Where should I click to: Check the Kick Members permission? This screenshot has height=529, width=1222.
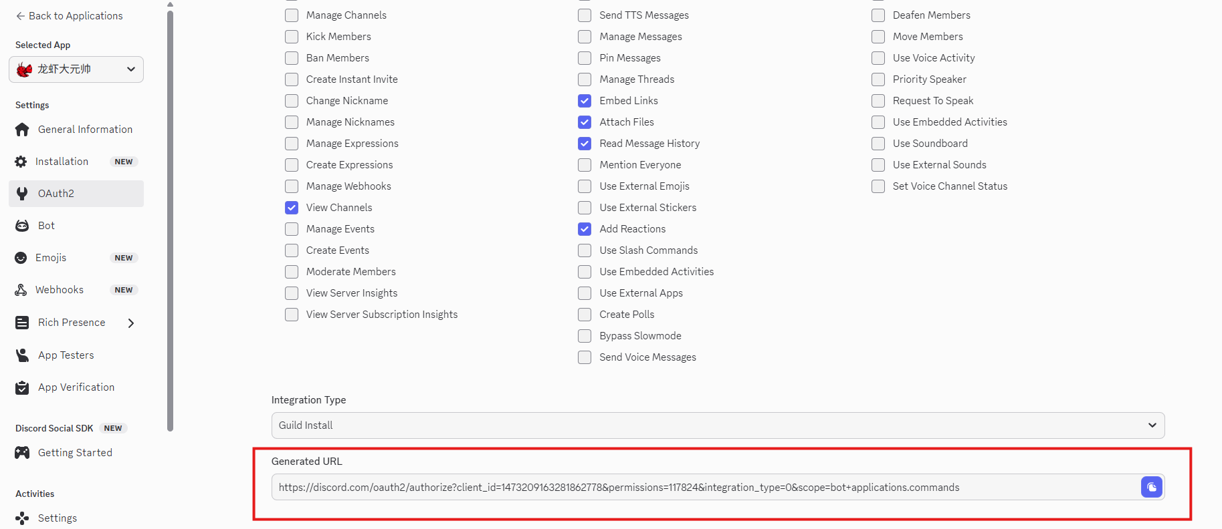[x=292, y=37]
